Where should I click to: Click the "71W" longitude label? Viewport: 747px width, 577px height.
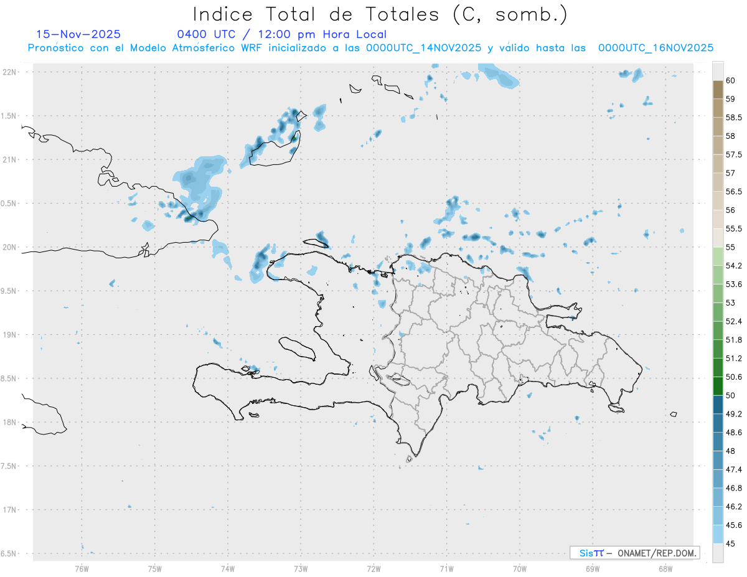(446, 568)
